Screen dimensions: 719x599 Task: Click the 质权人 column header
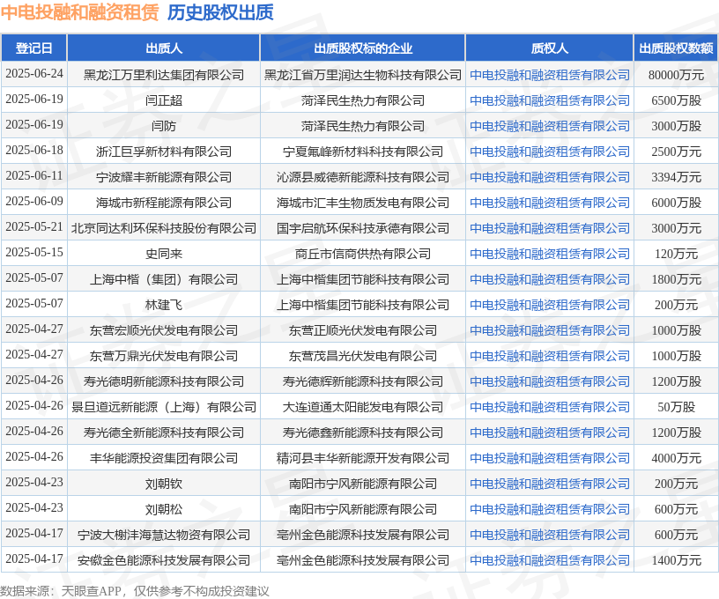coord(549,48)
